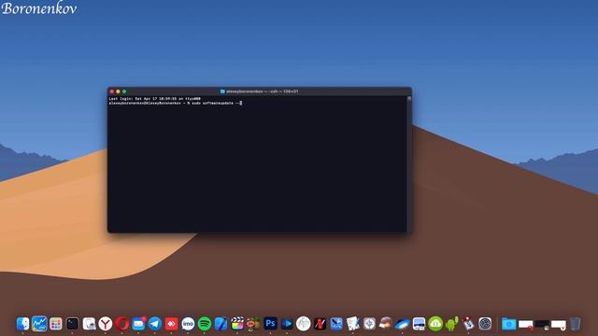
Task: Open the blue crossed-tools app icon
Action: point(336,324)
